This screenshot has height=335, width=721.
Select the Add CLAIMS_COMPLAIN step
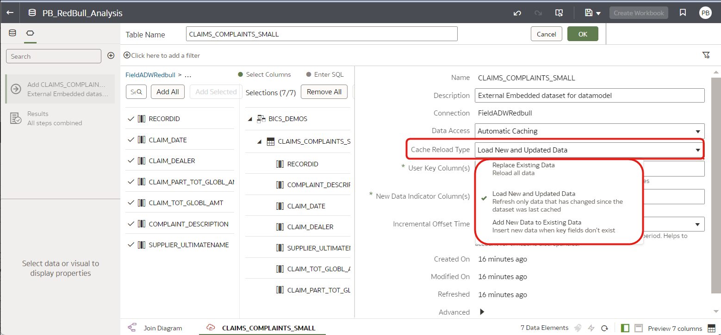pos(60,89)
